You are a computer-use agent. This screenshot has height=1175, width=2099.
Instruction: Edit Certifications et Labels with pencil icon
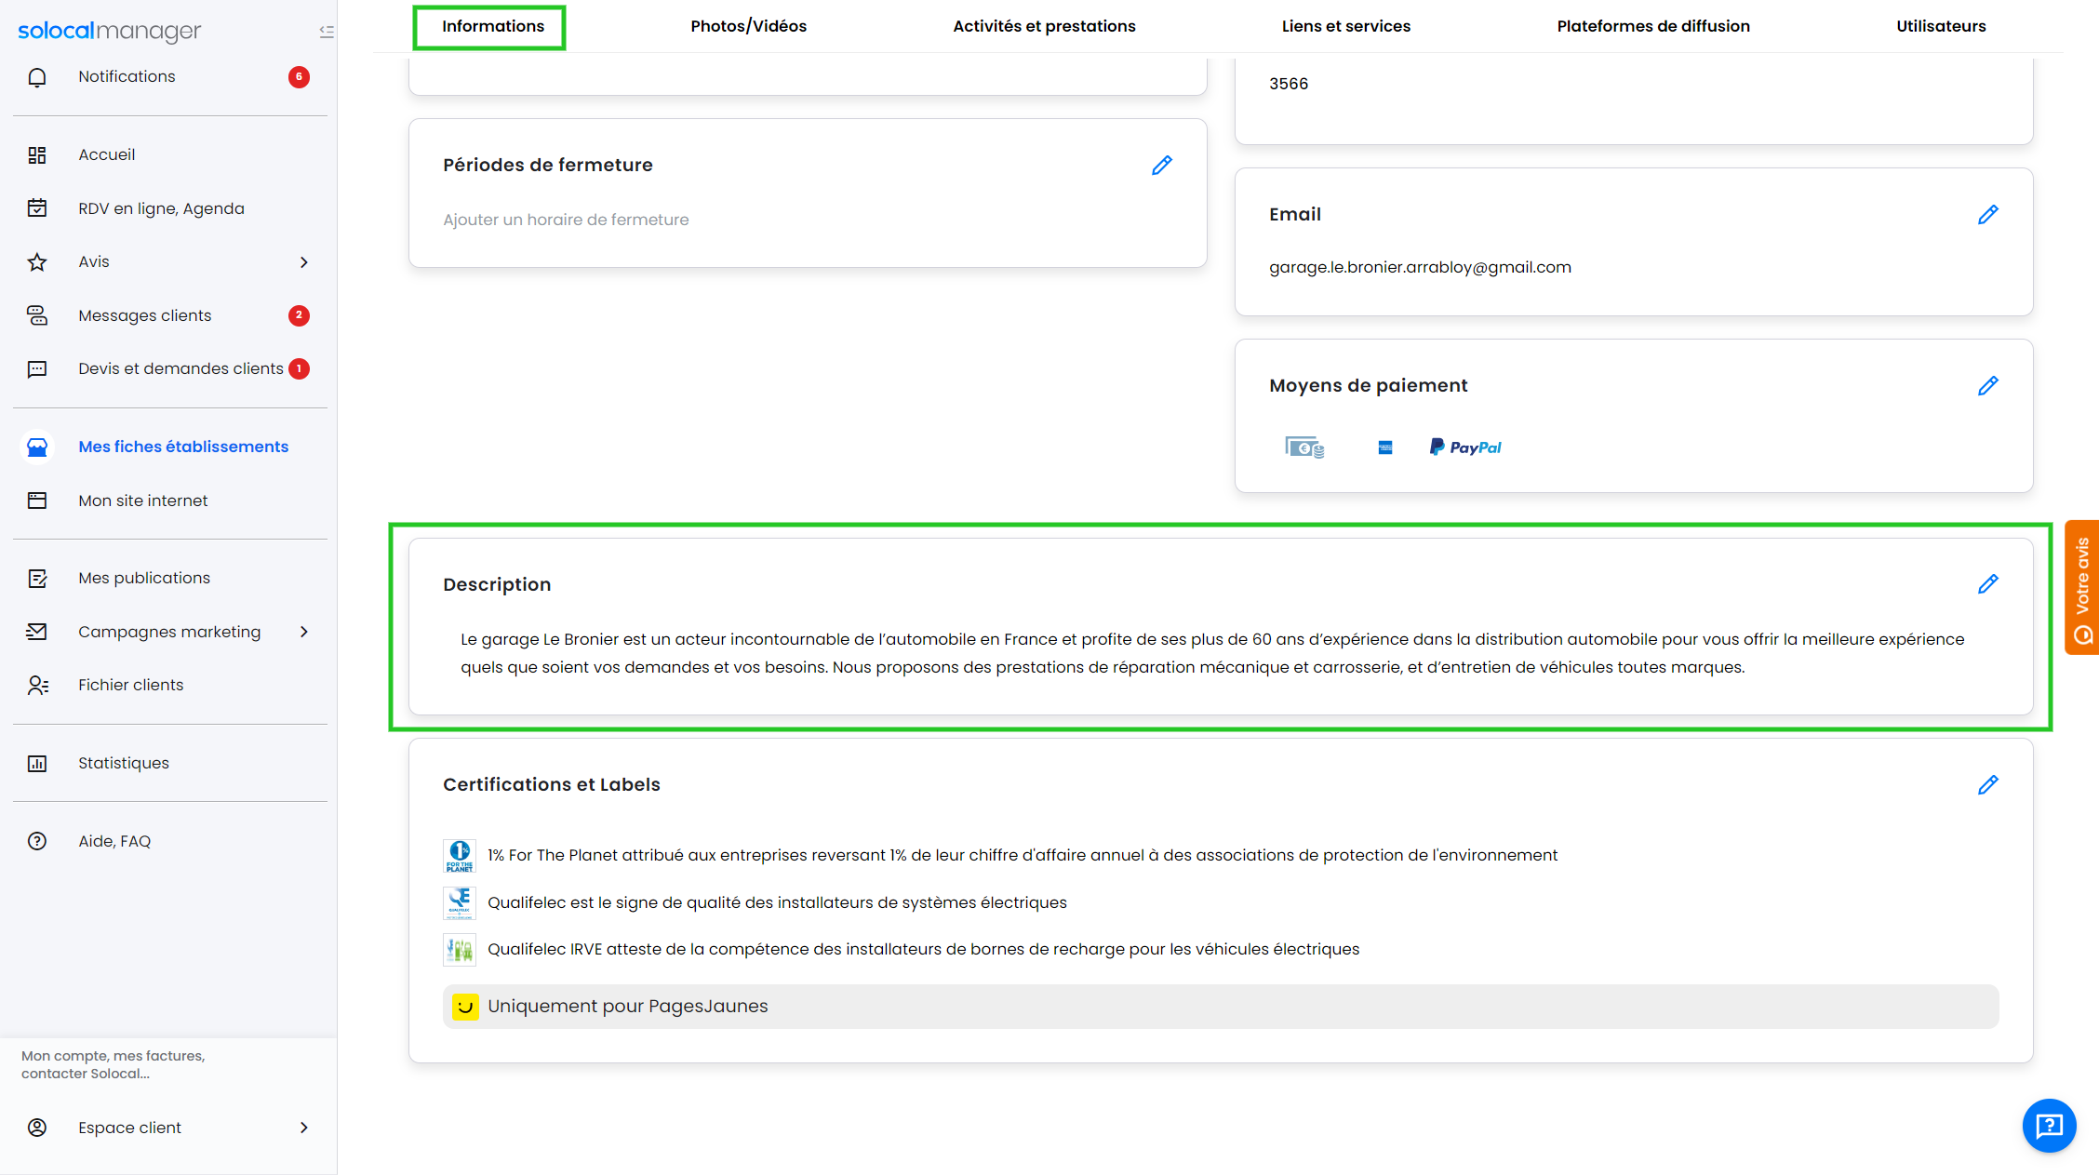[x=1988, y=785]
